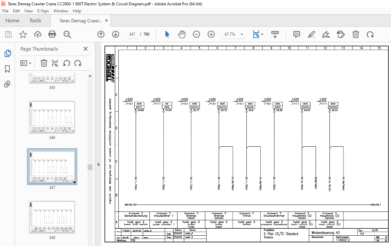Open the Edit menu

(x=16, y=11)
